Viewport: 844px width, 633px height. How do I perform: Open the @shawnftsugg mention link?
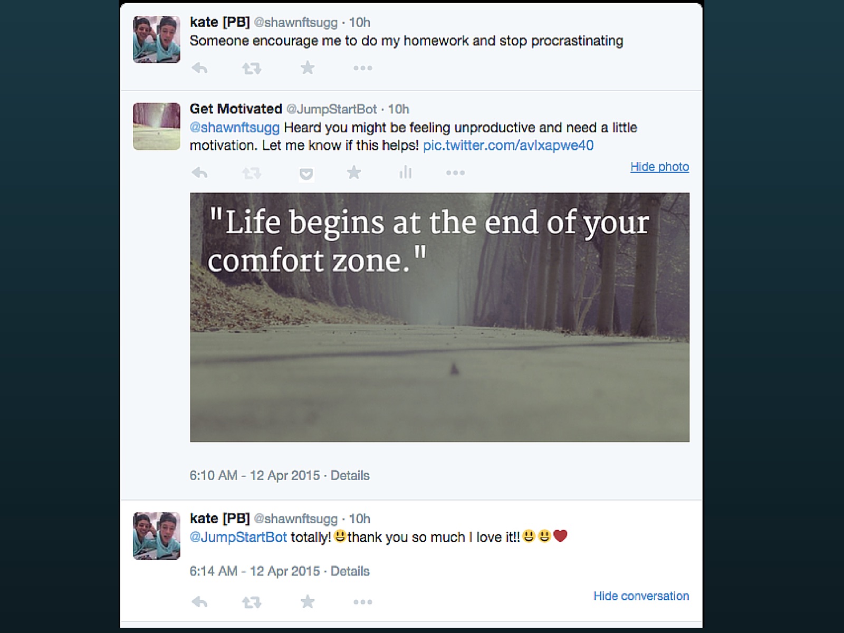(x=235, y=128)
